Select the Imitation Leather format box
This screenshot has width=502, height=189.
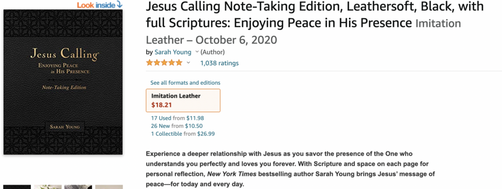coord(183,100)
